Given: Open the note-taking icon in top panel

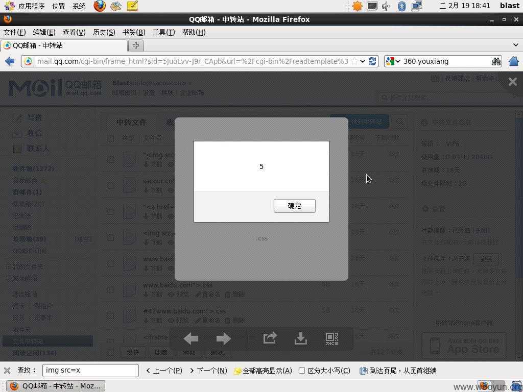Looking at the screenshot, I should point(132,6).
